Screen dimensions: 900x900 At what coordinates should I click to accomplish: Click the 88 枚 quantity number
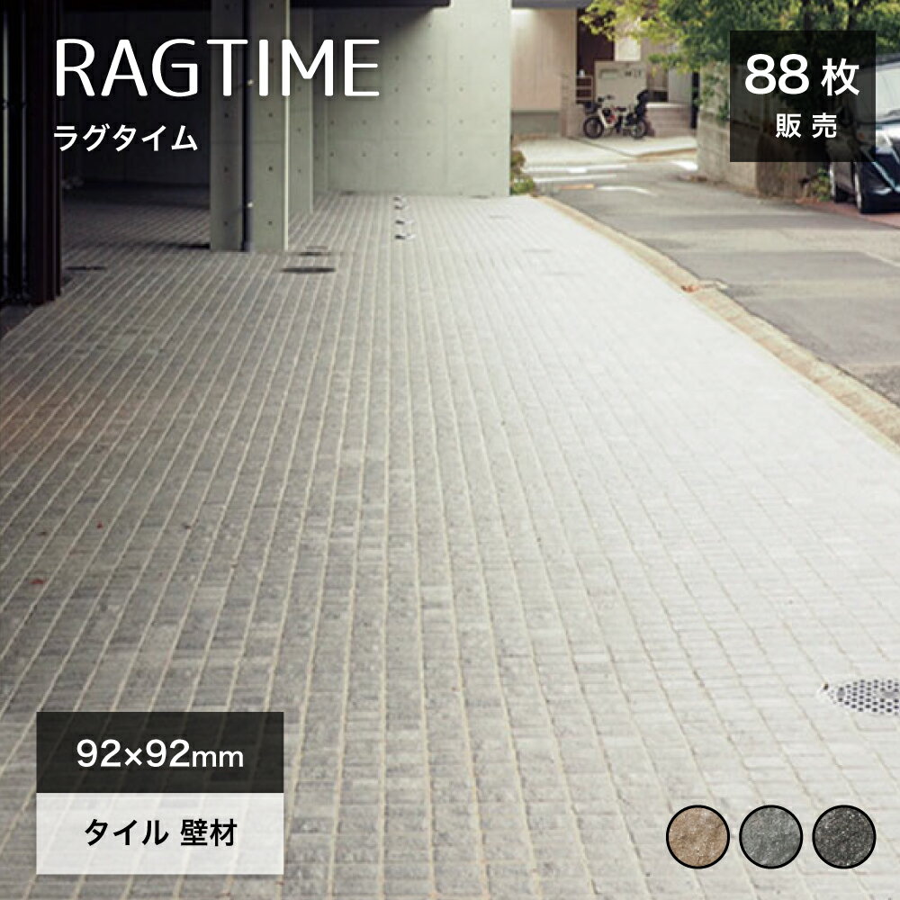801,78
